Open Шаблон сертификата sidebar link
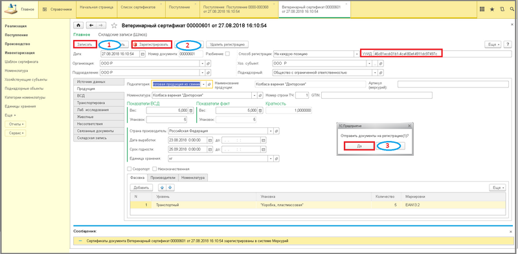The image size is (518, 254). click(21, 61)
